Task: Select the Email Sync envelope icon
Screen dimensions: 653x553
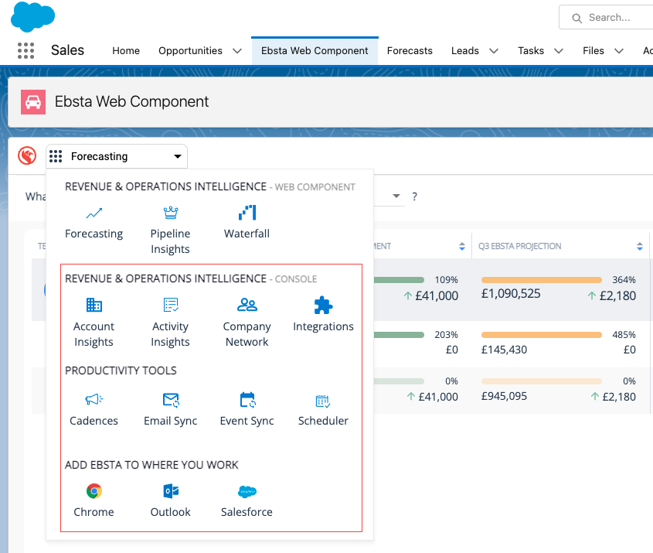Action: tap(170, 400)
